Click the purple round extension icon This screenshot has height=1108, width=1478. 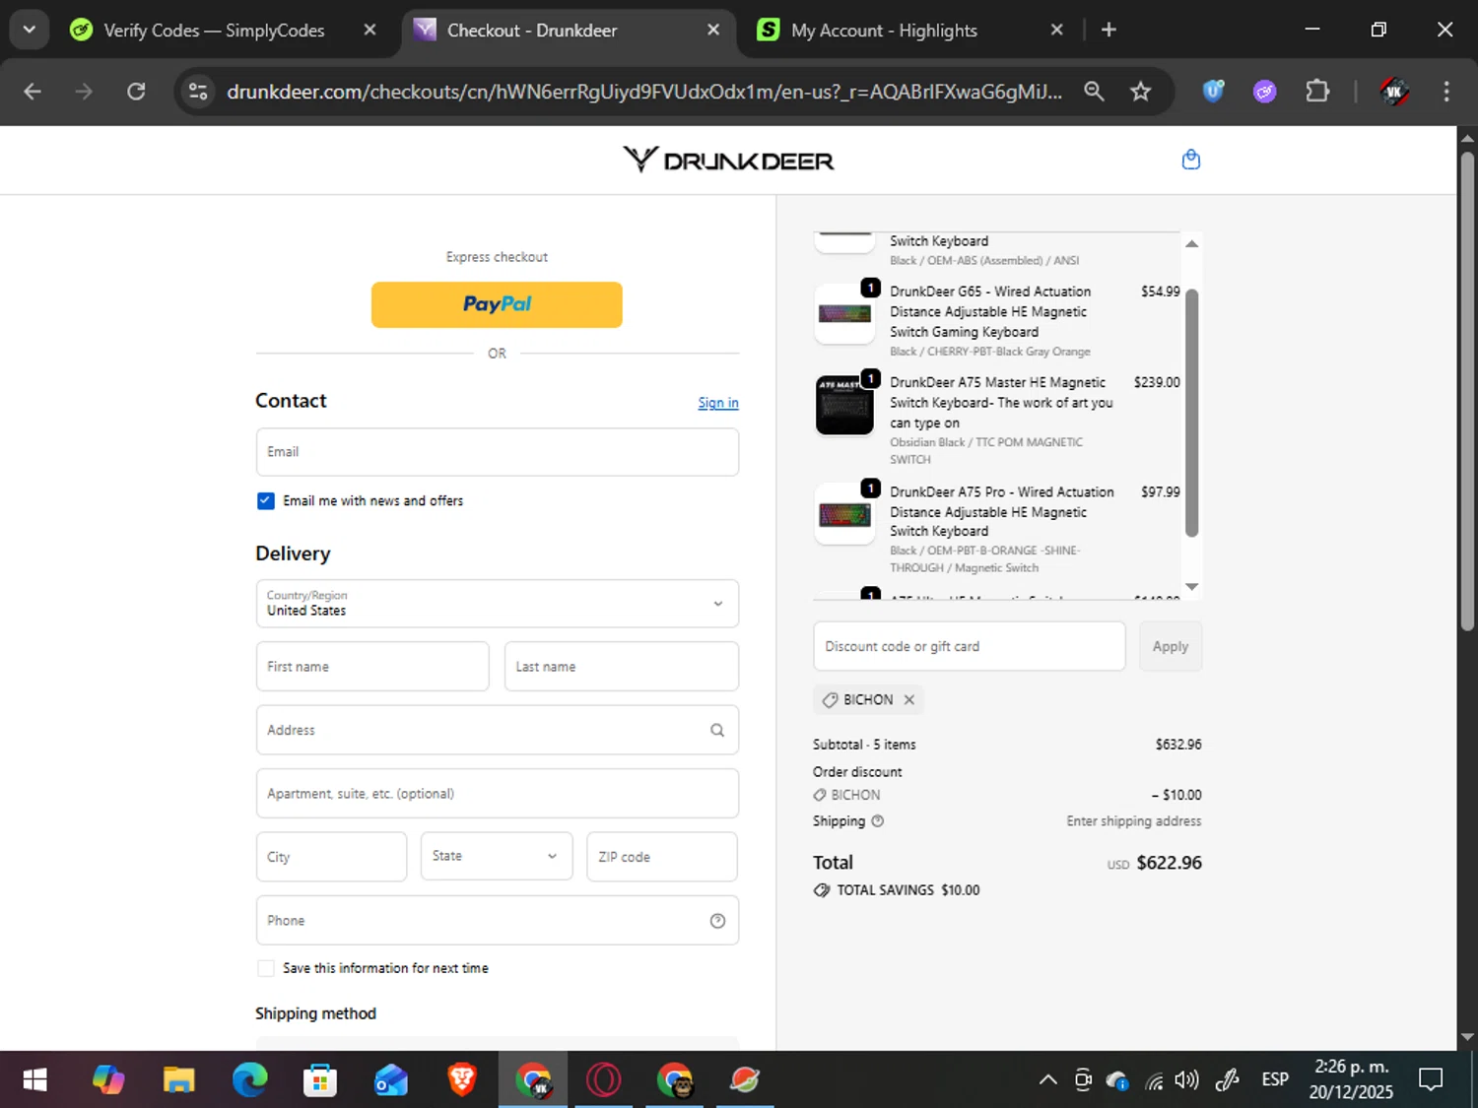tap(1265, 92)
